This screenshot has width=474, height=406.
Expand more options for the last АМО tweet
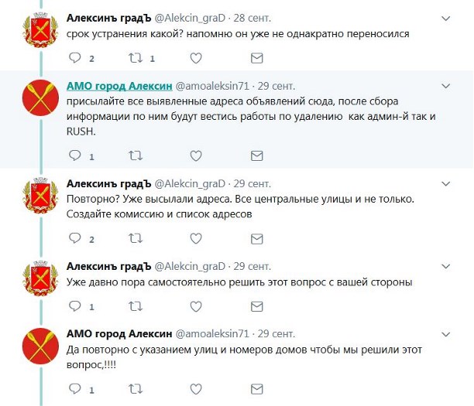tap(446, 334)
